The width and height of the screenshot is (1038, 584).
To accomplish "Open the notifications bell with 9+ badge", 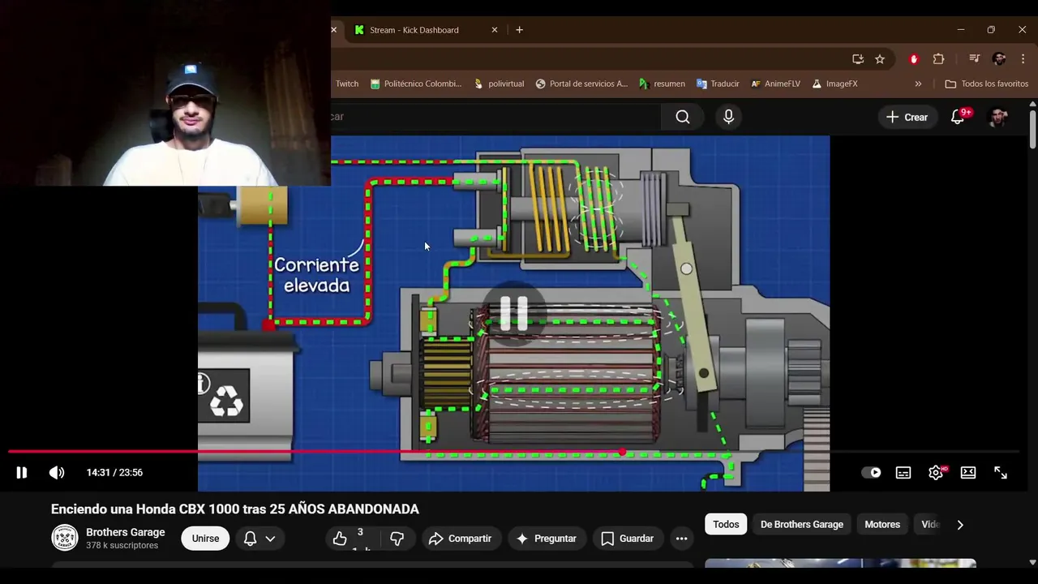I will click(959, 117).
